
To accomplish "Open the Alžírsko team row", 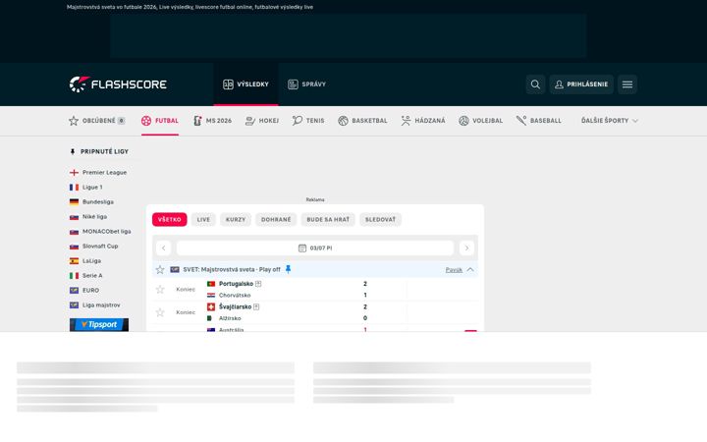I will pyautogui.click(x=224, y=318).
